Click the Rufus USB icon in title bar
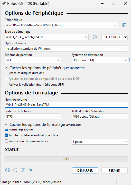 [4, 3]
